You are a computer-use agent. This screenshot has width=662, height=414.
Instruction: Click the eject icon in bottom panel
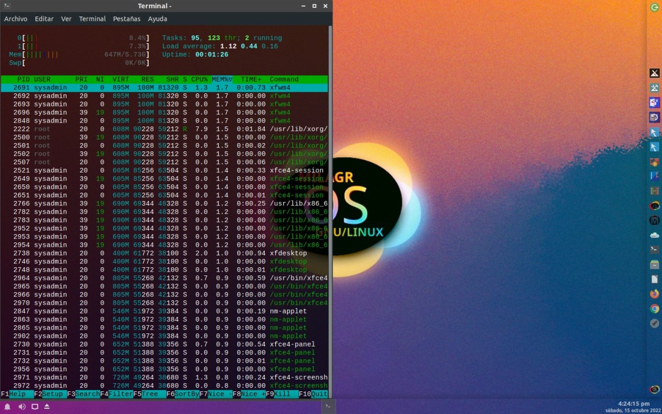(47, 407)
